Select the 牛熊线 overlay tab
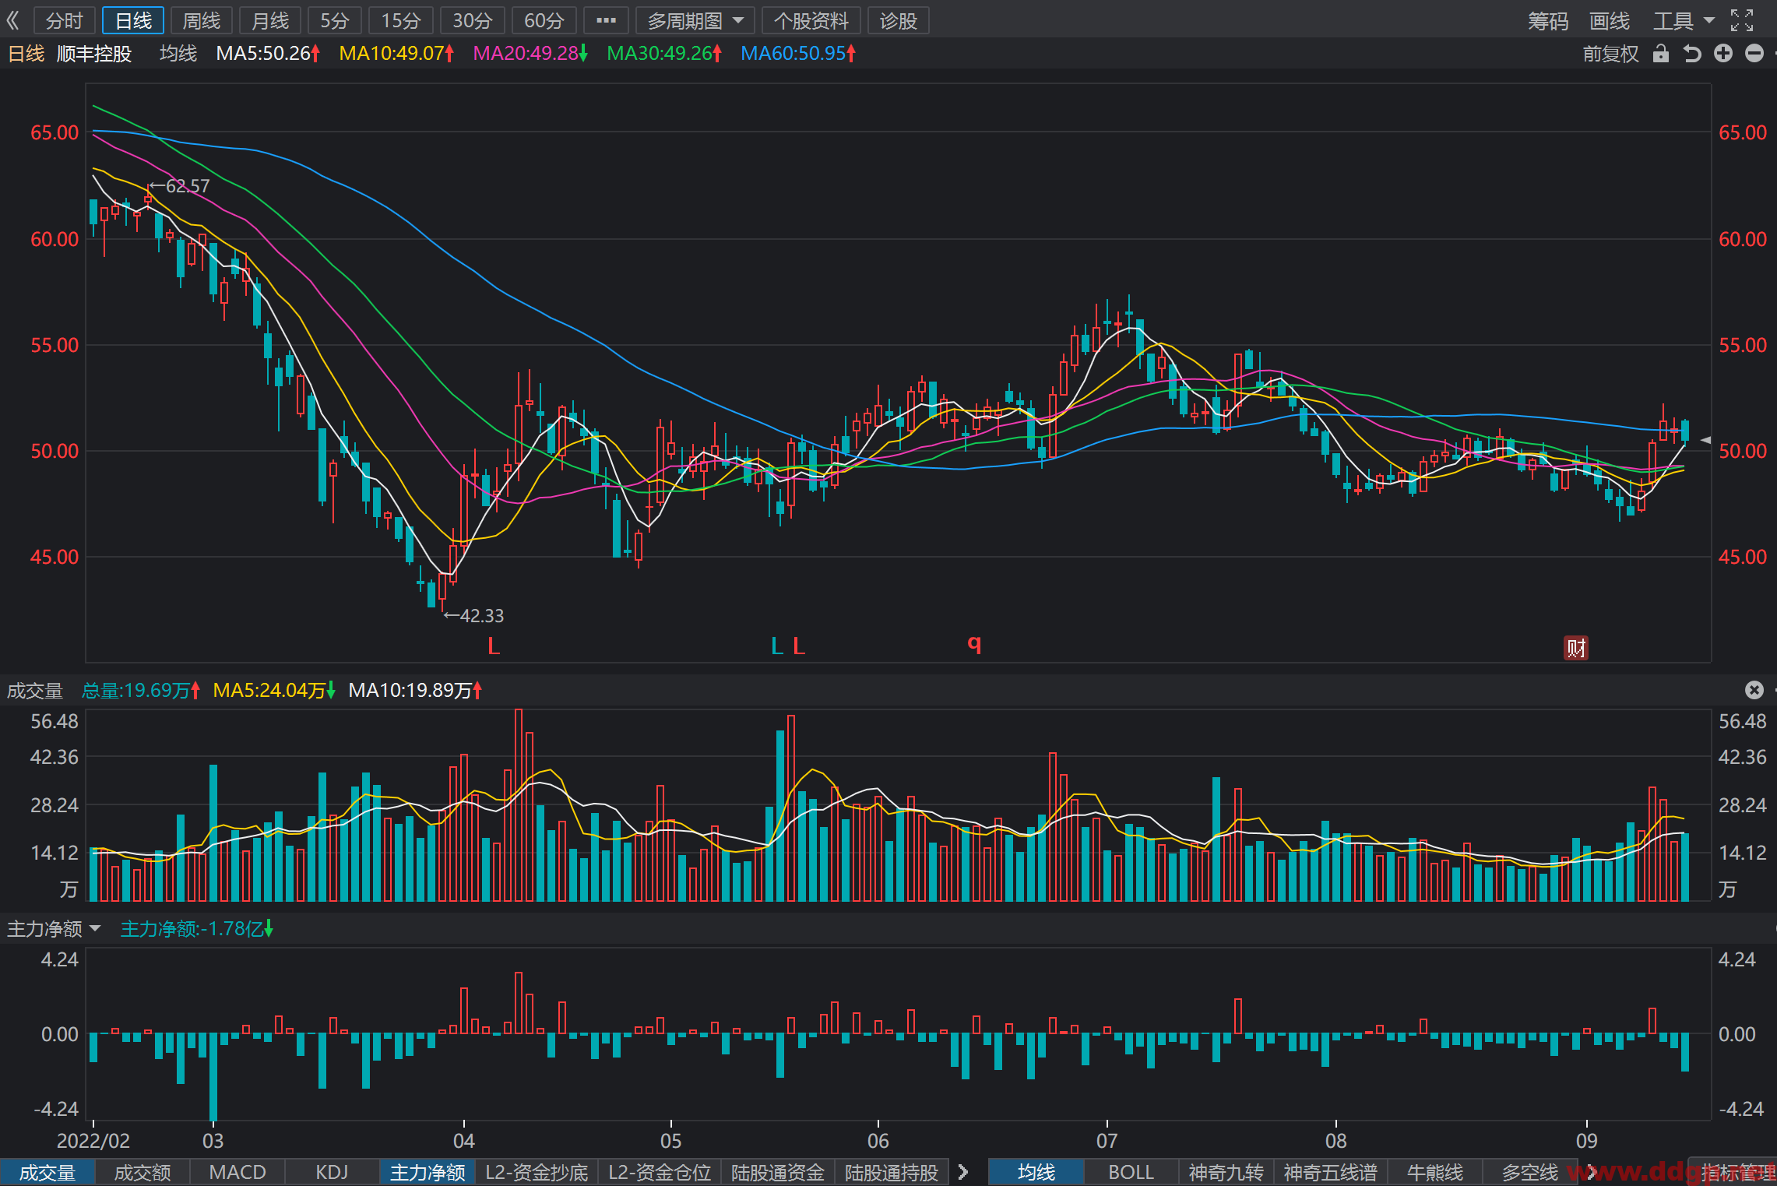The width and height of the screenshot is (1777, 1186). [x=1435, y=1172]
